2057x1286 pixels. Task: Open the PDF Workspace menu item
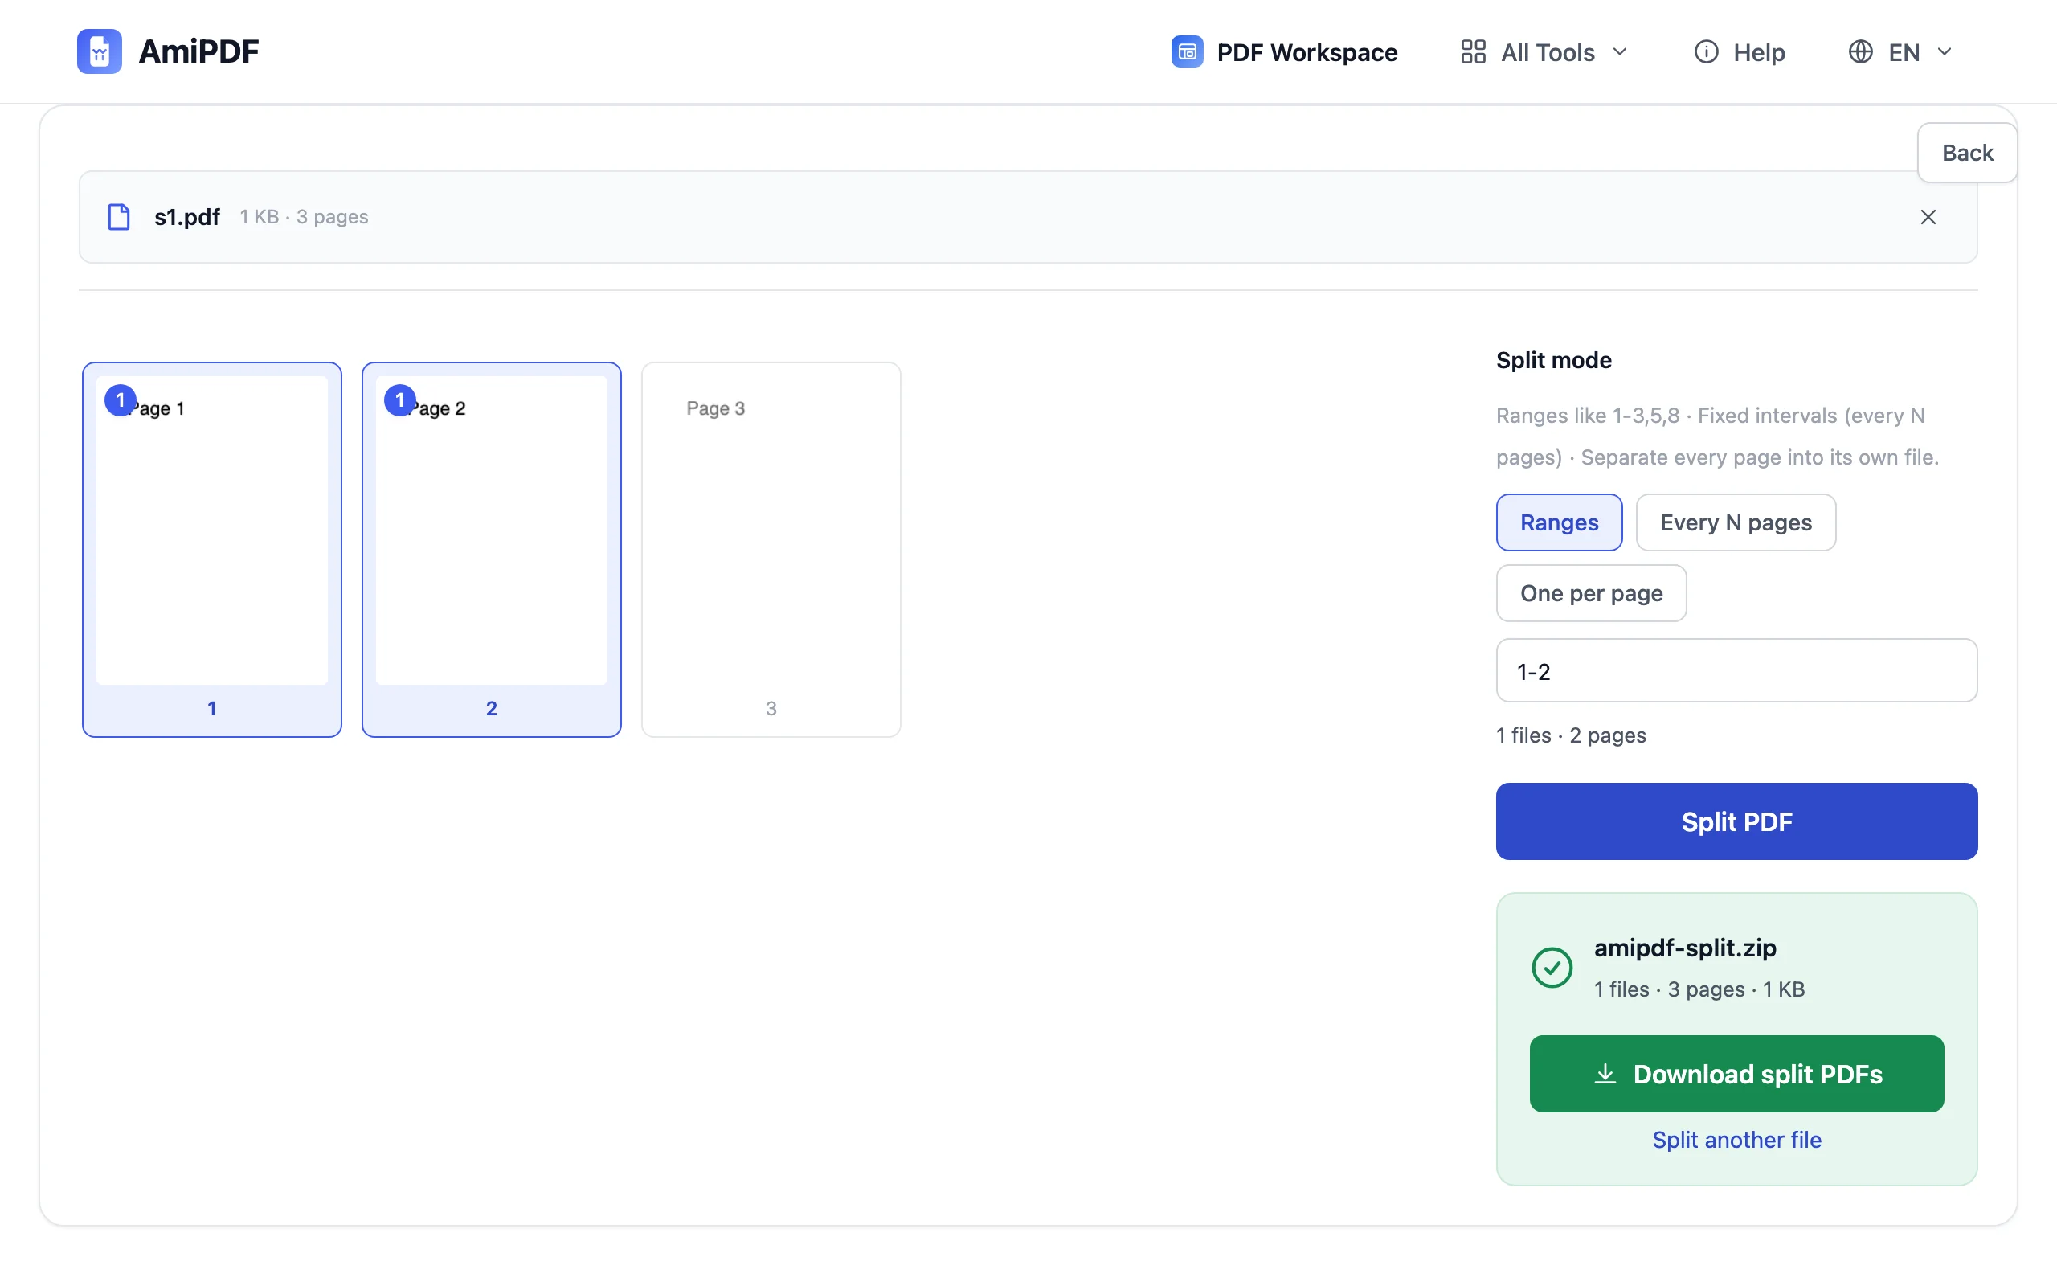pos(1283,52)
